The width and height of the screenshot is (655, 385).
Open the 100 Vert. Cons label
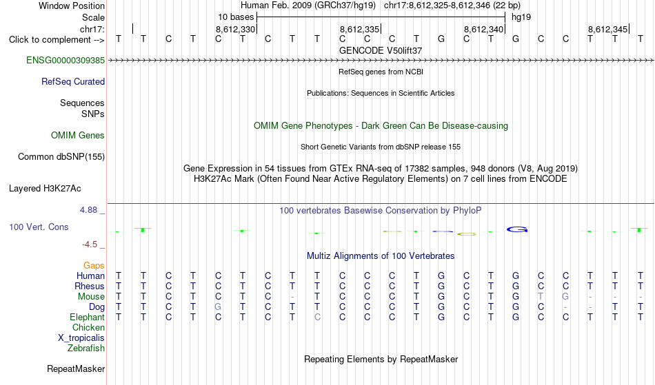[x=39, y=227]
